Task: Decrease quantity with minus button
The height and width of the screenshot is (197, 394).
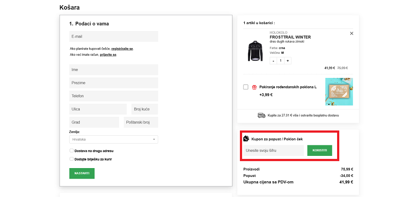Action: click(273, 61)
